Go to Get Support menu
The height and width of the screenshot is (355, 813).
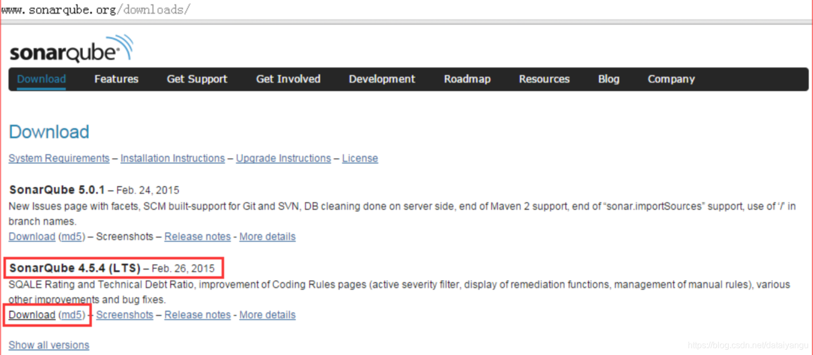pyautogui.click(x=197, y=79)
